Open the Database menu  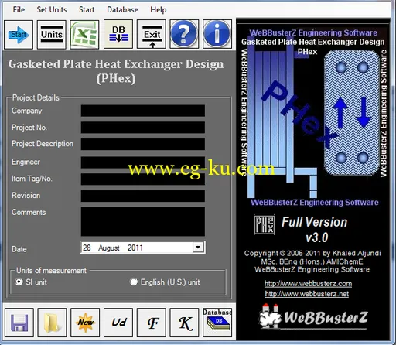122,10
